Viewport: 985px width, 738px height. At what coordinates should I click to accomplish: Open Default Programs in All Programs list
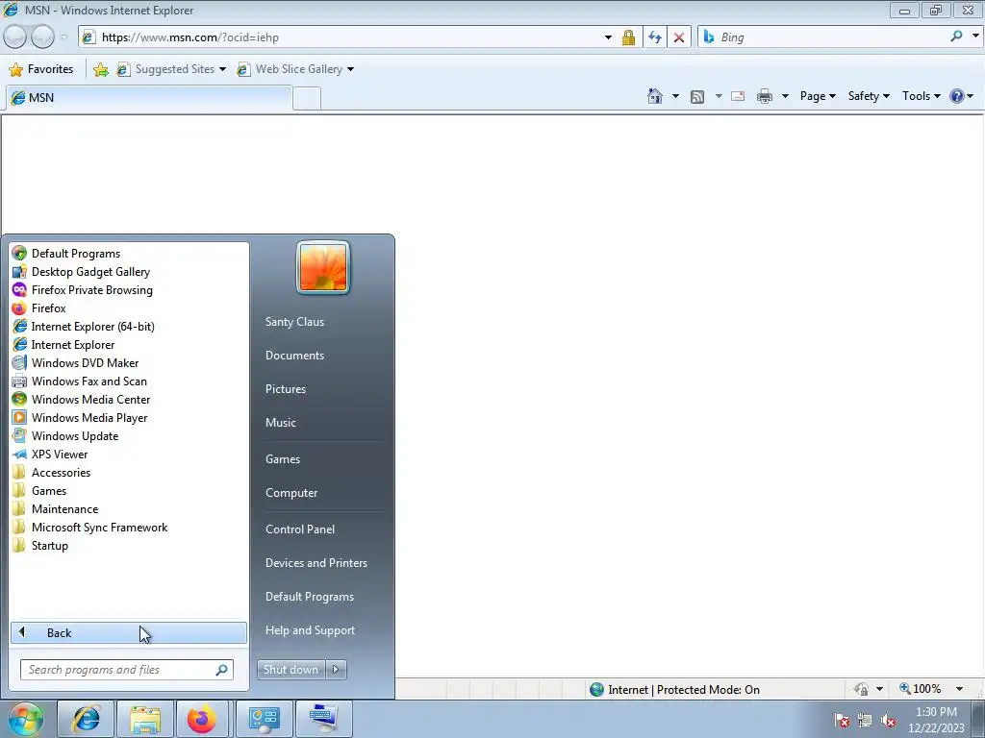click(x=75, y=254)
